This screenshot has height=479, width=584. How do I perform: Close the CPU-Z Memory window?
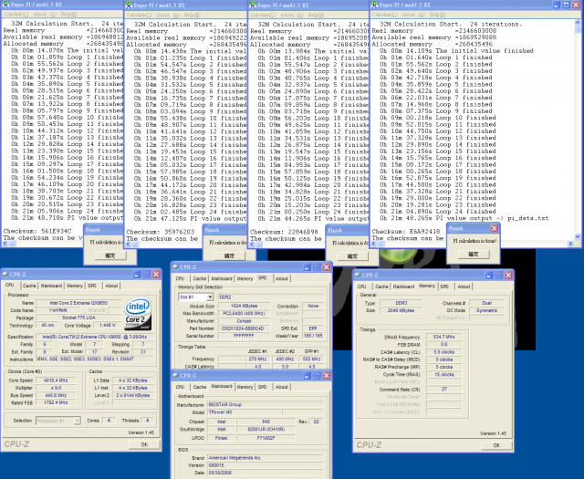coord(508,276)
